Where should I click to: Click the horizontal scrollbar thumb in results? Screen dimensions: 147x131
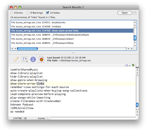27,48
